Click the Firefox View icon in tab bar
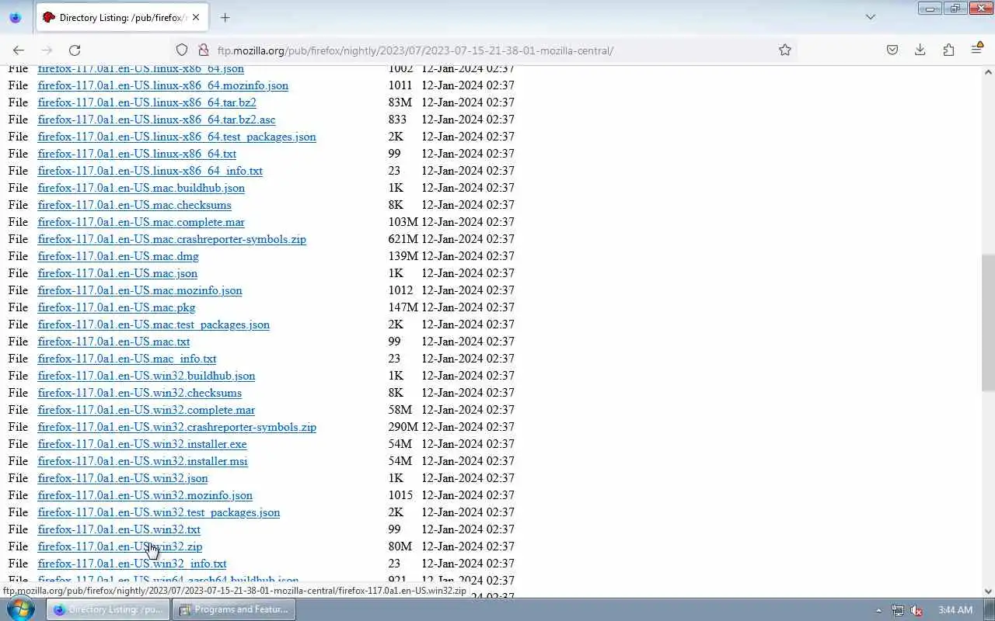Viewport: 995px width, 621px height. [x=15, y=17]
